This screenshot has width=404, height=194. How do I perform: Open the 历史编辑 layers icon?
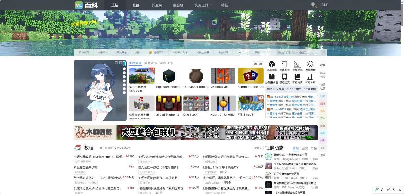pyautogui.click(x=310, y=64)
